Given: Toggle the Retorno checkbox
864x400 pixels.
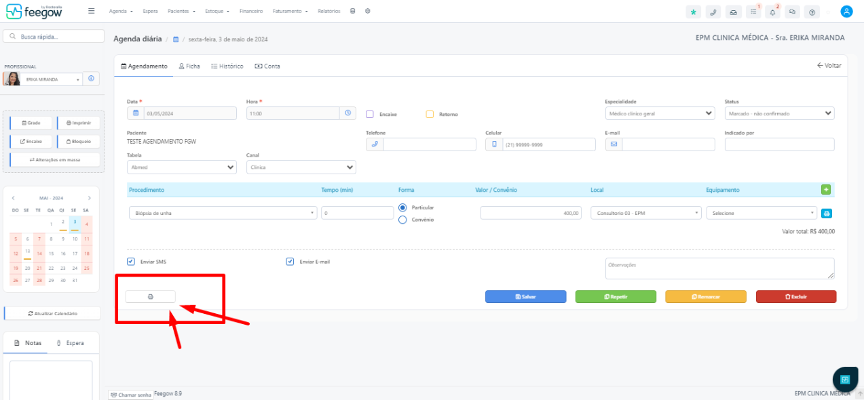Looking at the screenshot, I should tap(430, 114).
